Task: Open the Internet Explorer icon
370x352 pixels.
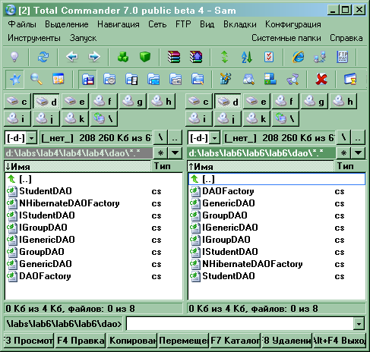Action: tap(298, 57)
